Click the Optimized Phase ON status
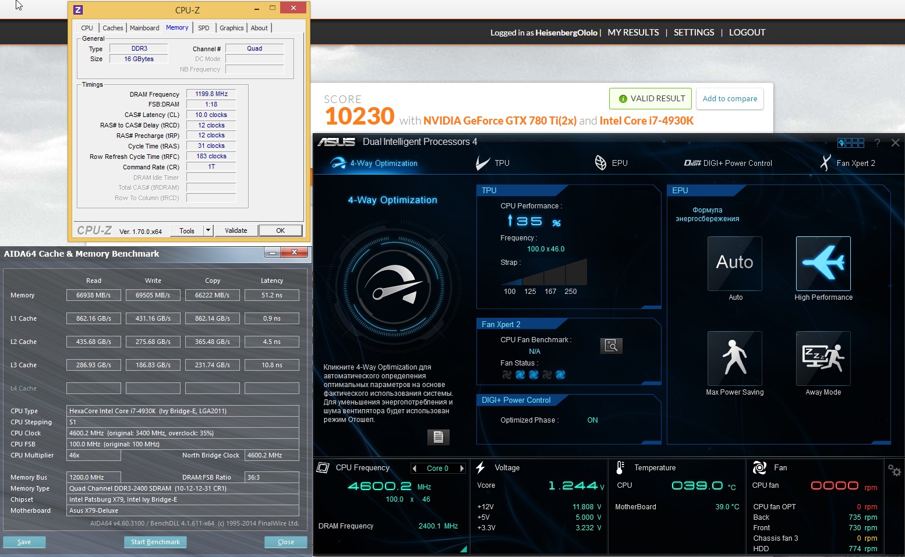905x557 pixels. 592,420
